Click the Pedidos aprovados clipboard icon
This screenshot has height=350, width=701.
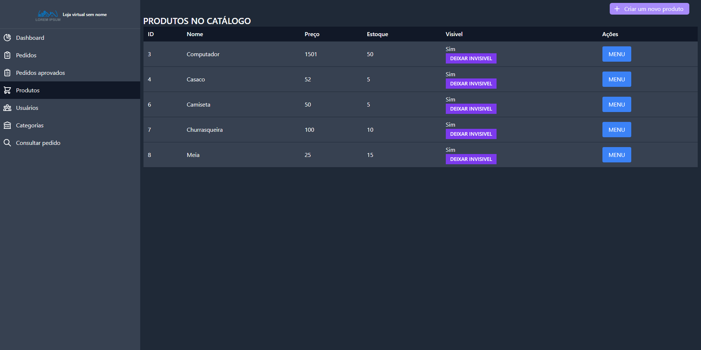point(7,72)
